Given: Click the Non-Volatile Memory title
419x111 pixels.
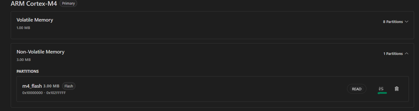Looking at the screenshot, I should pos(40,52).
